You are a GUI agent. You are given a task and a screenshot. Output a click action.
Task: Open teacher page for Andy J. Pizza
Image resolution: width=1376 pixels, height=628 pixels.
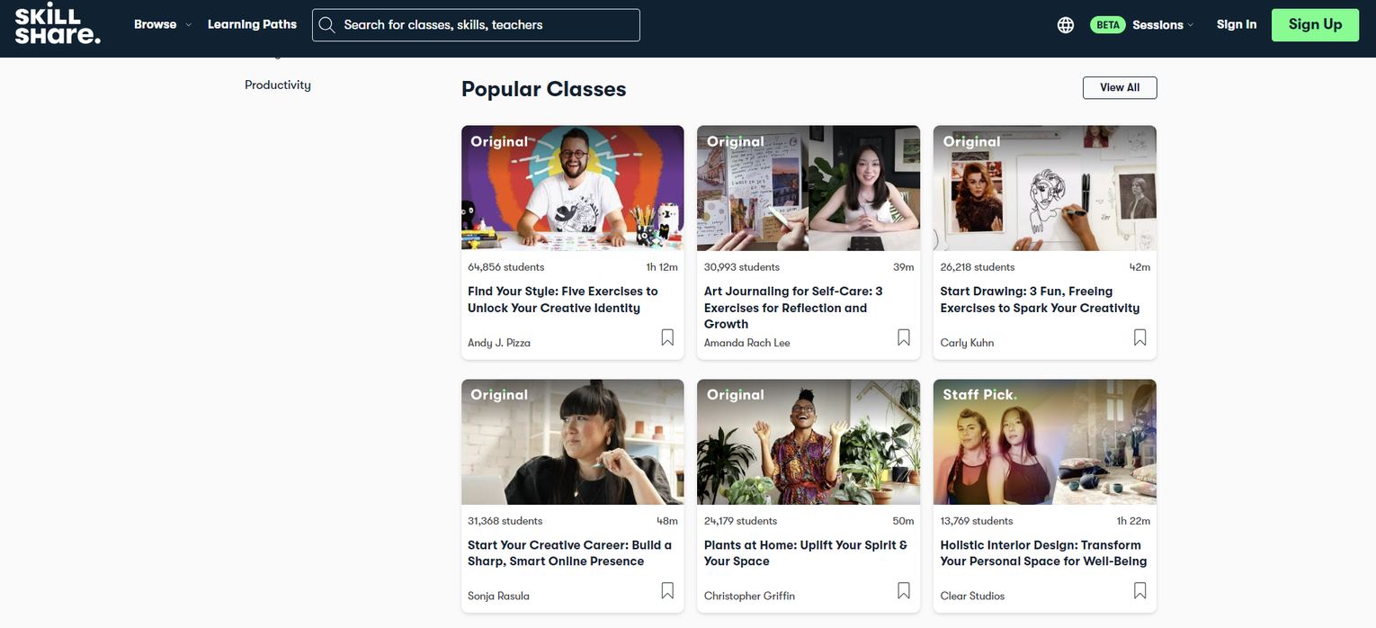click(498, 343)
